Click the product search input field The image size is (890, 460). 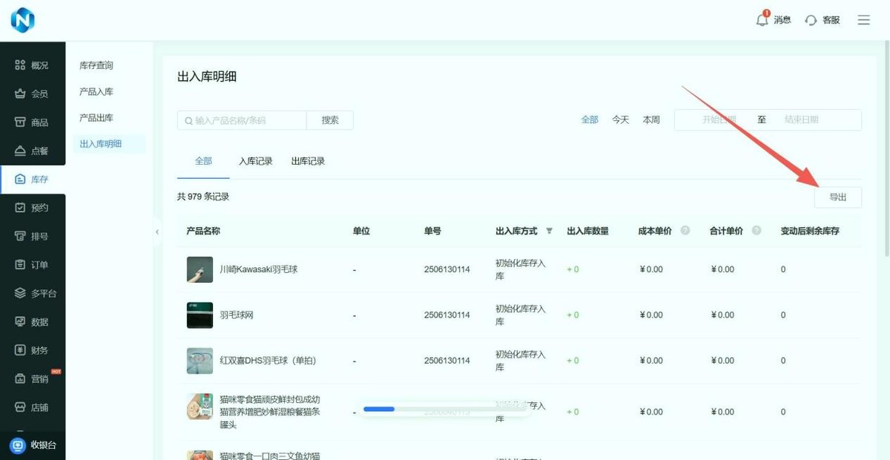coord(241,119)
